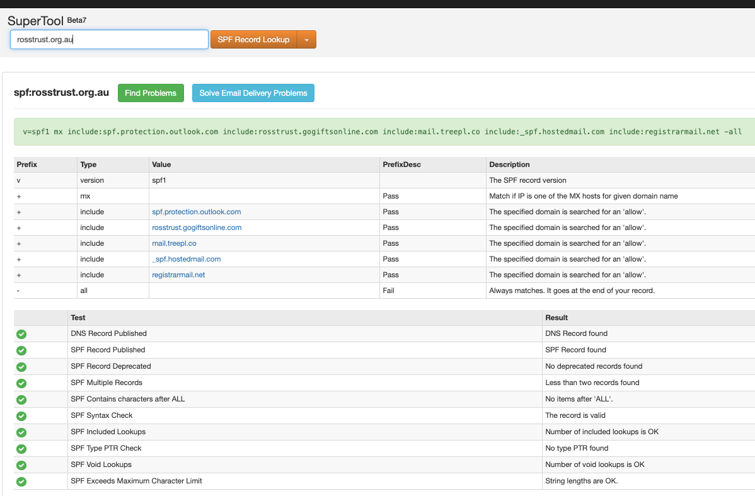
Task: Click check icon beside SPF Included Lookups
Action: 21,432
